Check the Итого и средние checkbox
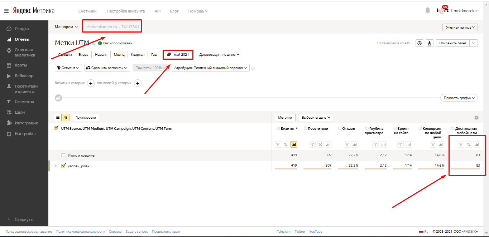Screen dimensions: 489x237 click(x=63, y=155)
